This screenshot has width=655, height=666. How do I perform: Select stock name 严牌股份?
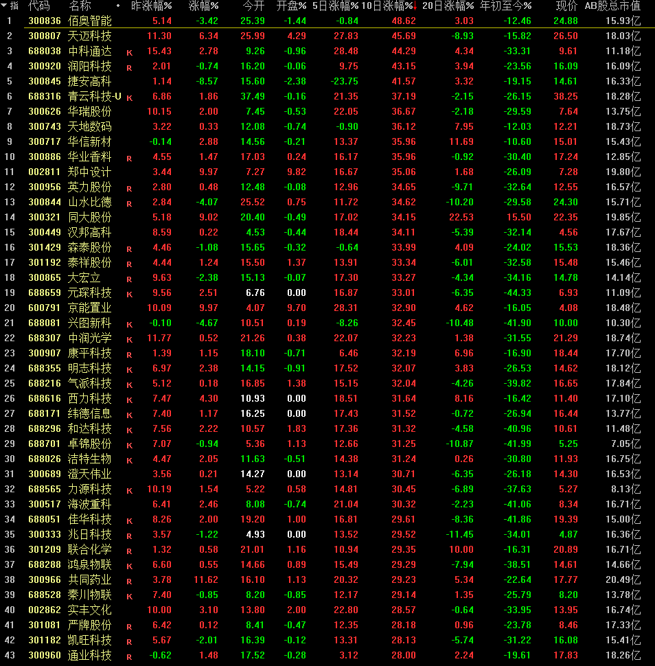[x=90, y=625]
